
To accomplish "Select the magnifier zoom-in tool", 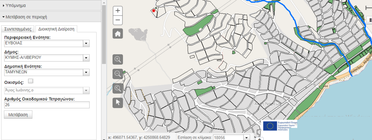I will [x=118, y=59].
